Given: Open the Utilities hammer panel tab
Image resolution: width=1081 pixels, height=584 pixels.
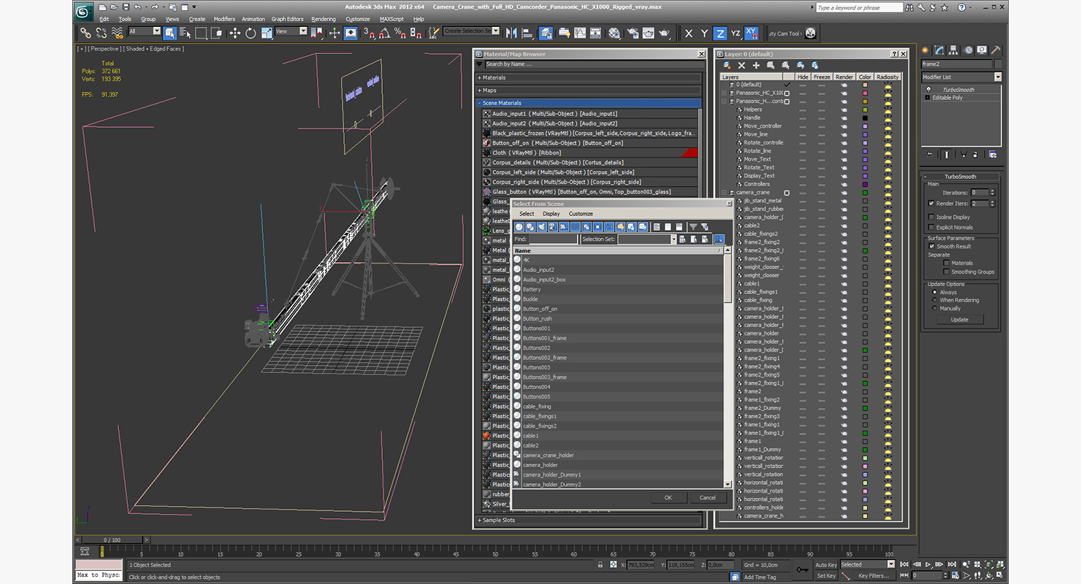Looking at the screenshot, I should pyautogui.click(x=996, y=50).
